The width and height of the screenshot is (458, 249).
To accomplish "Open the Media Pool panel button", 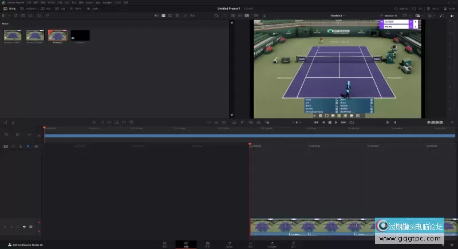I will [x=10, y=9].
